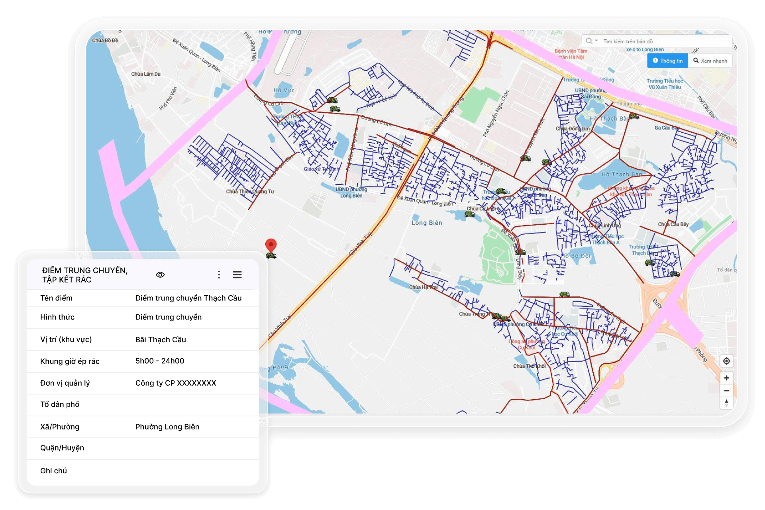Open the vertical three-dot options menu
Image resolution: width=765 pixels, height=510 pixels.
pyautogui.click(x=219, y=275)
